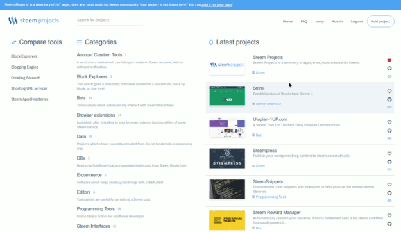Viewport: 401px width, 232px height.
Task: Open SteemSnippets GitHub icon
Action: [x=389, y=193]
